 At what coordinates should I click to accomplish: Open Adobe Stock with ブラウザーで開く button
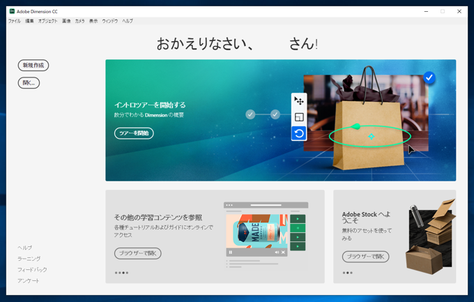pyautogui.click(x=365, y=257)
